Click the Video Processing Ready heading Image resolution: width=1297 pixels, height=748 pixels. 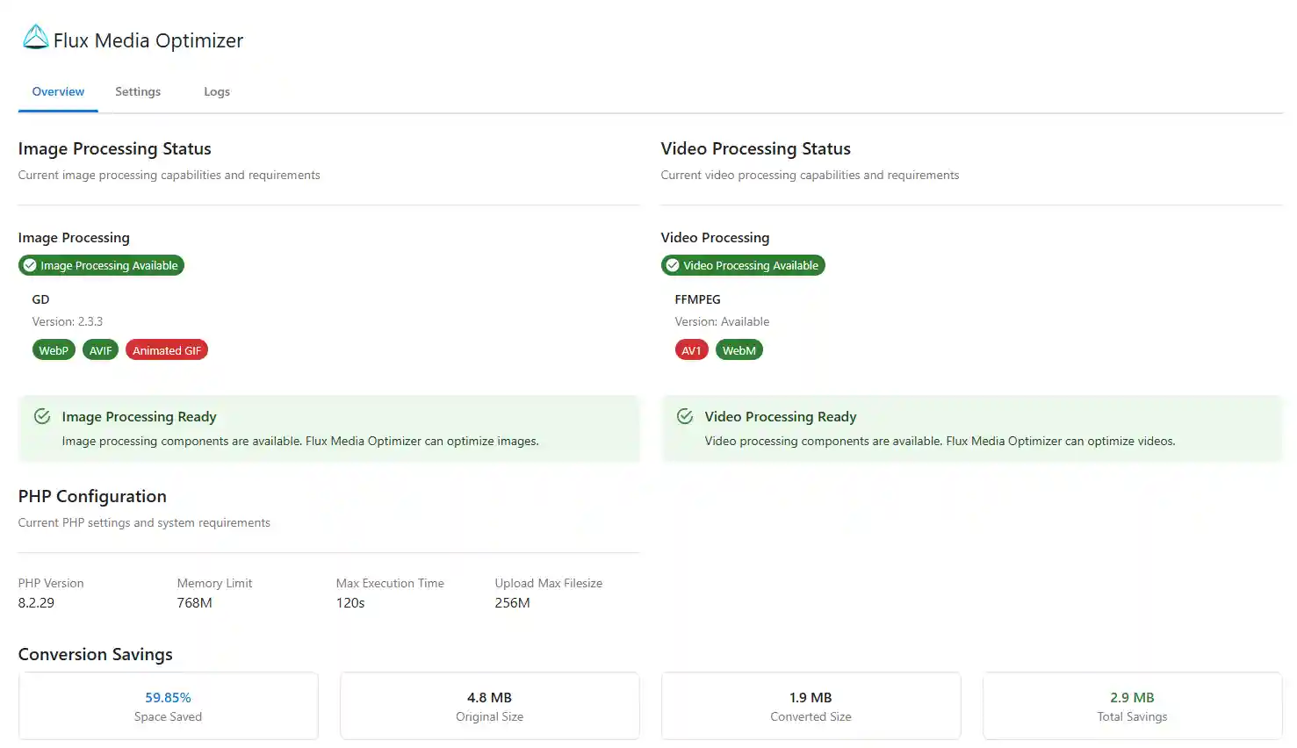pos(781,416)
